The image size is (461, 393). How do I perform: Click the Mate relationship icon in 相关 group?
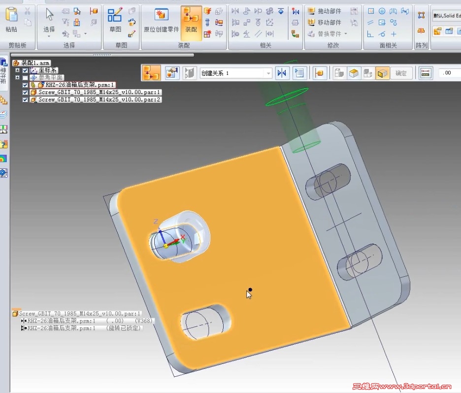pos(235,11)
